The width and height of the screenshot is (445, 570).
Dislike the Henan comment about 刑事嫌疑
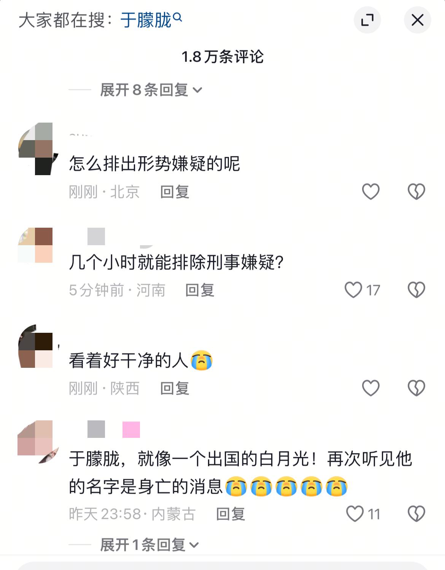tap(416, 290)
